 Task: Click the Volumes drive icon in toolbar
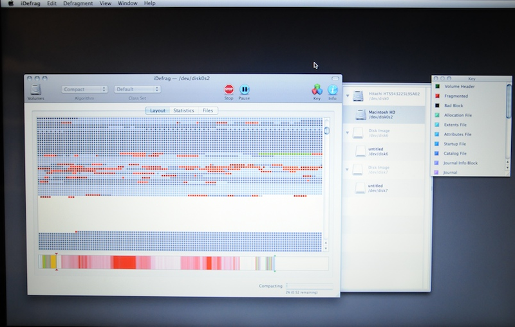pyautogui.click(x=35, y=89)
